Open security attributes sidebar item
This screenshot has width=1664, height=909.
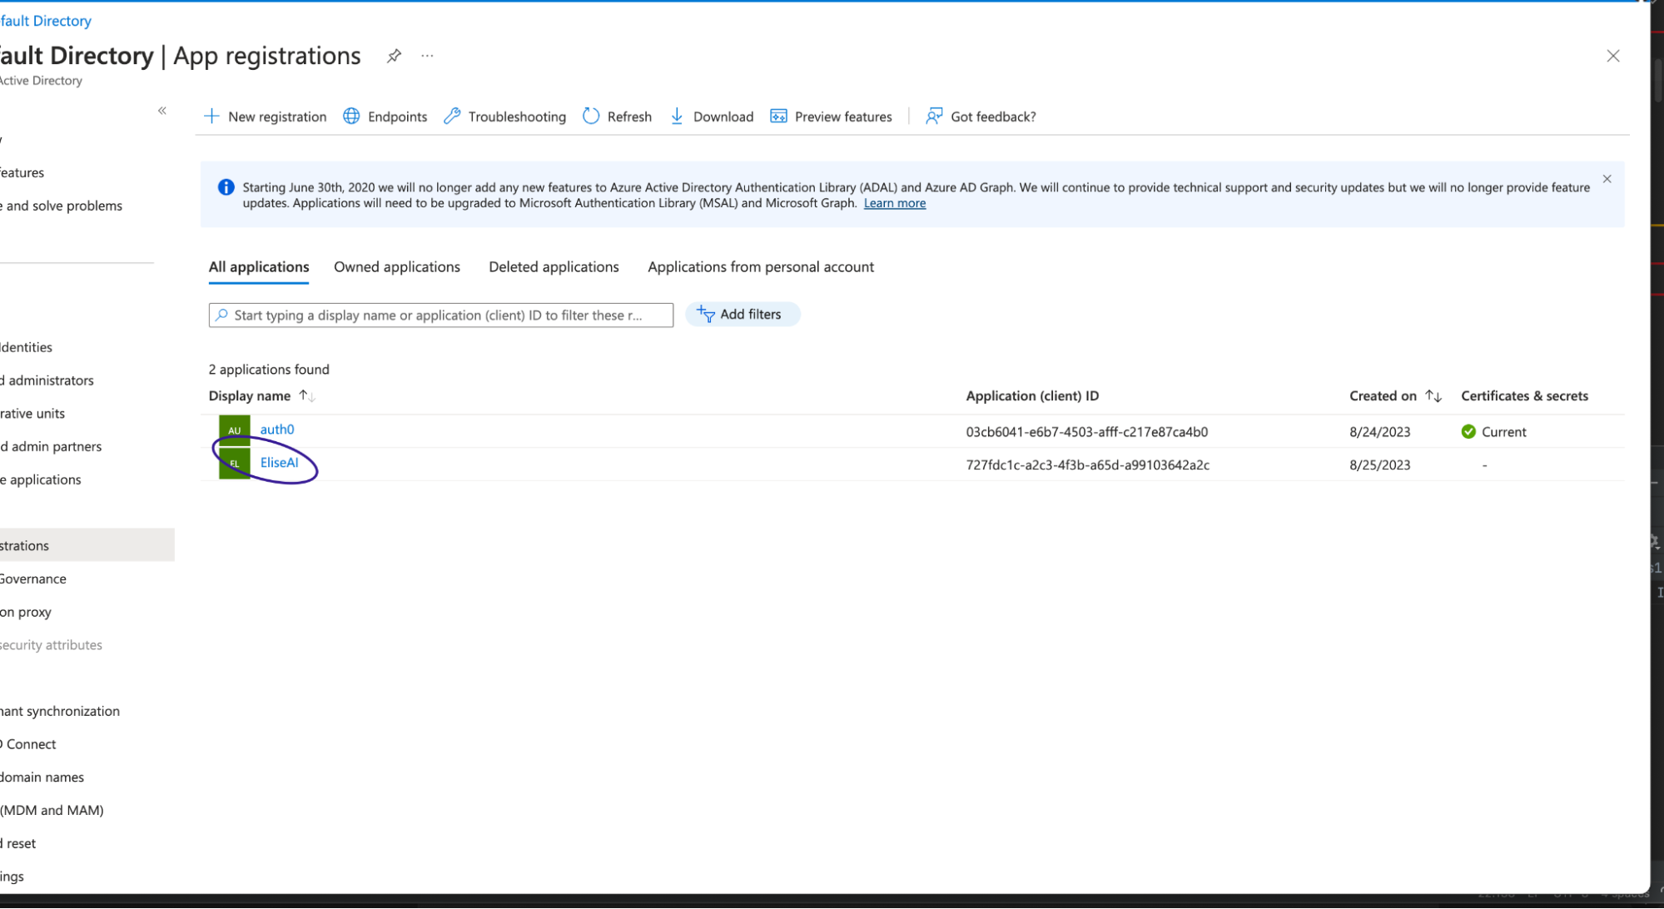[x=51, y=645]
